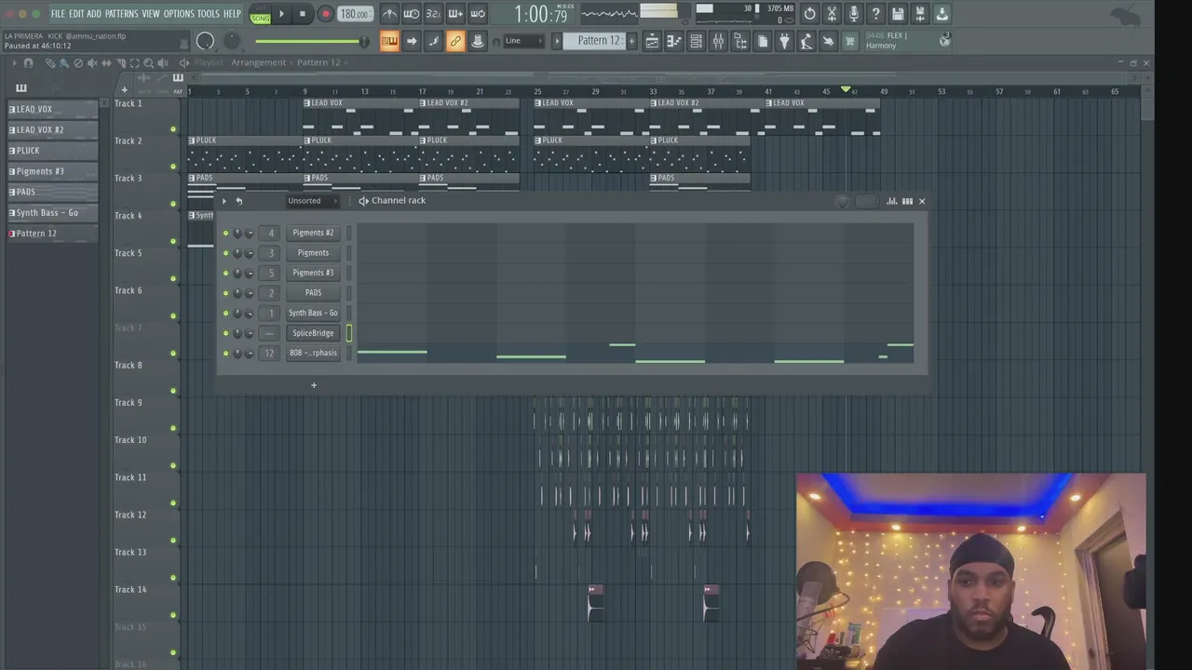Click the SpliceBridge channel button
The width and height of the screenshot is (1192, 670).
(x=313, y=333)
